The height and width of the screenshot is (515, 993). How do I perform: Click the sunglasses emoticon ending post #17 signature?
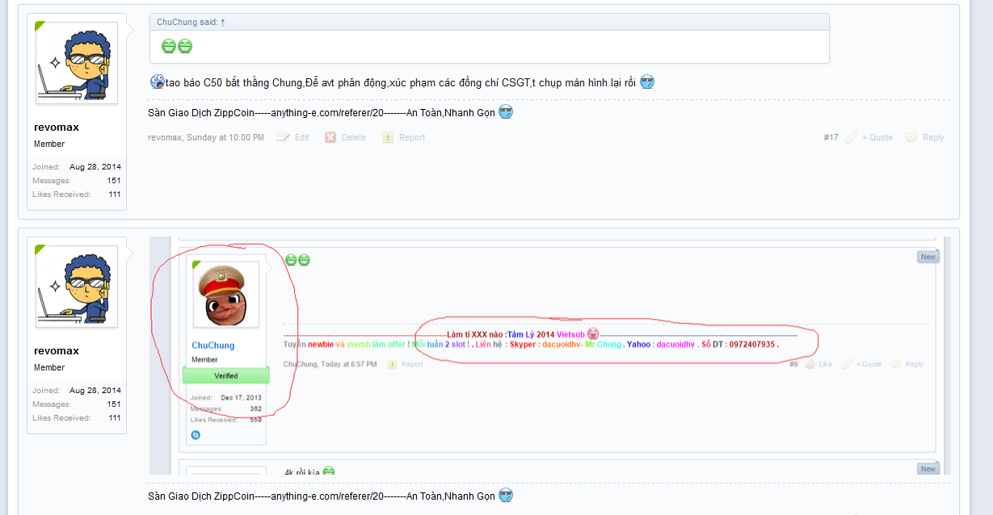point(506,112)
